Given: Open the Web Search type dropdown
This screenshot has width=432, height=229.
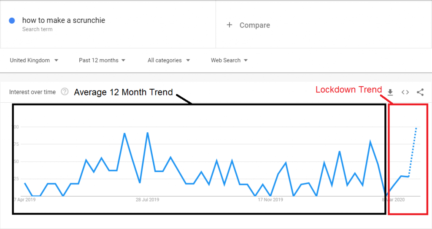Looking at the screenshot, I should pyautogui.click(x=229, y=60).
